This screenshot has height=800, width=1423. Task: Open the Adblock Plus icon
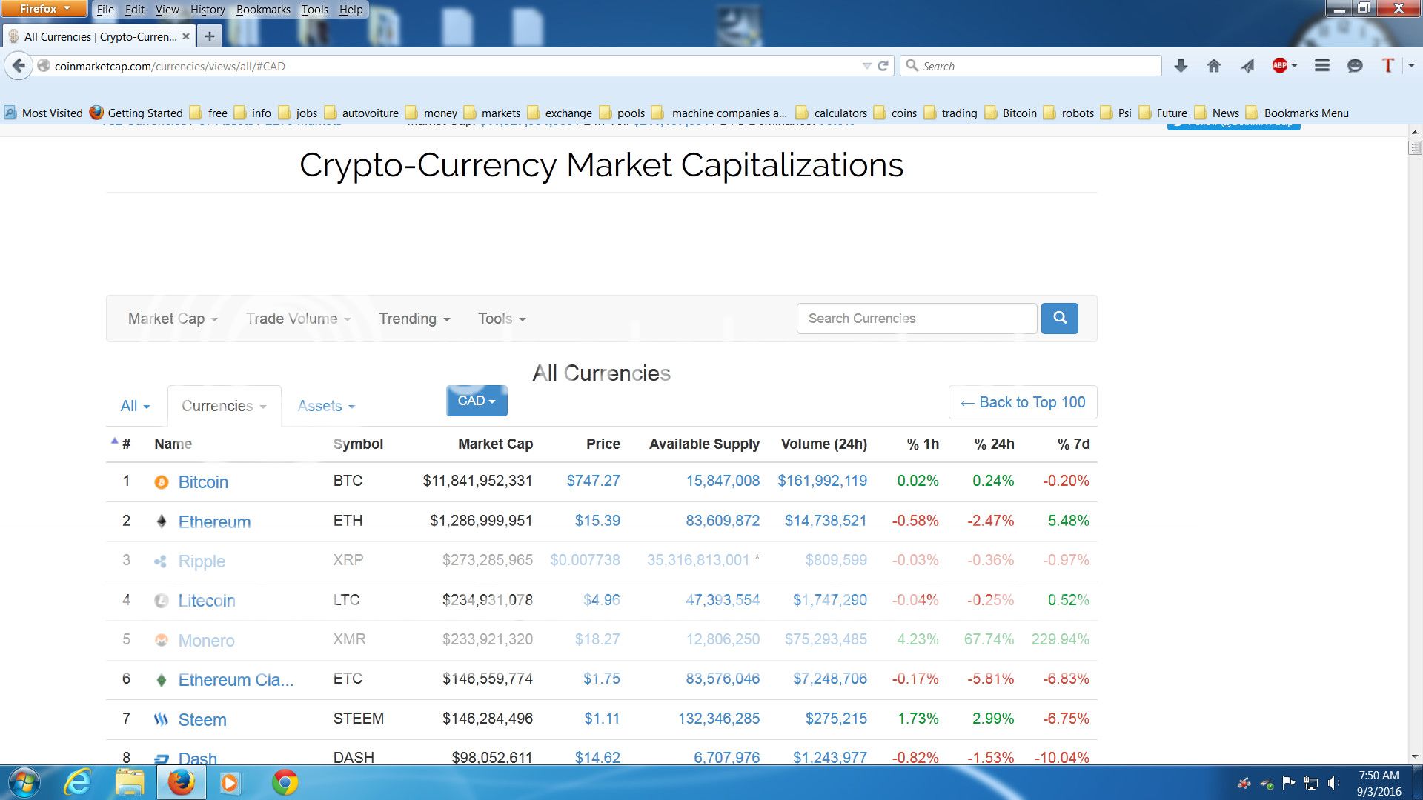(x=1280, y=66)
